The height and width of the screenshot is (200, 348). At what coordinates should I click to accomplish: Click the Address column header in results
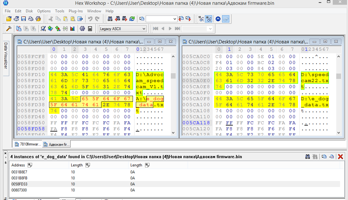pyautogui.click(x=18, y=165)
